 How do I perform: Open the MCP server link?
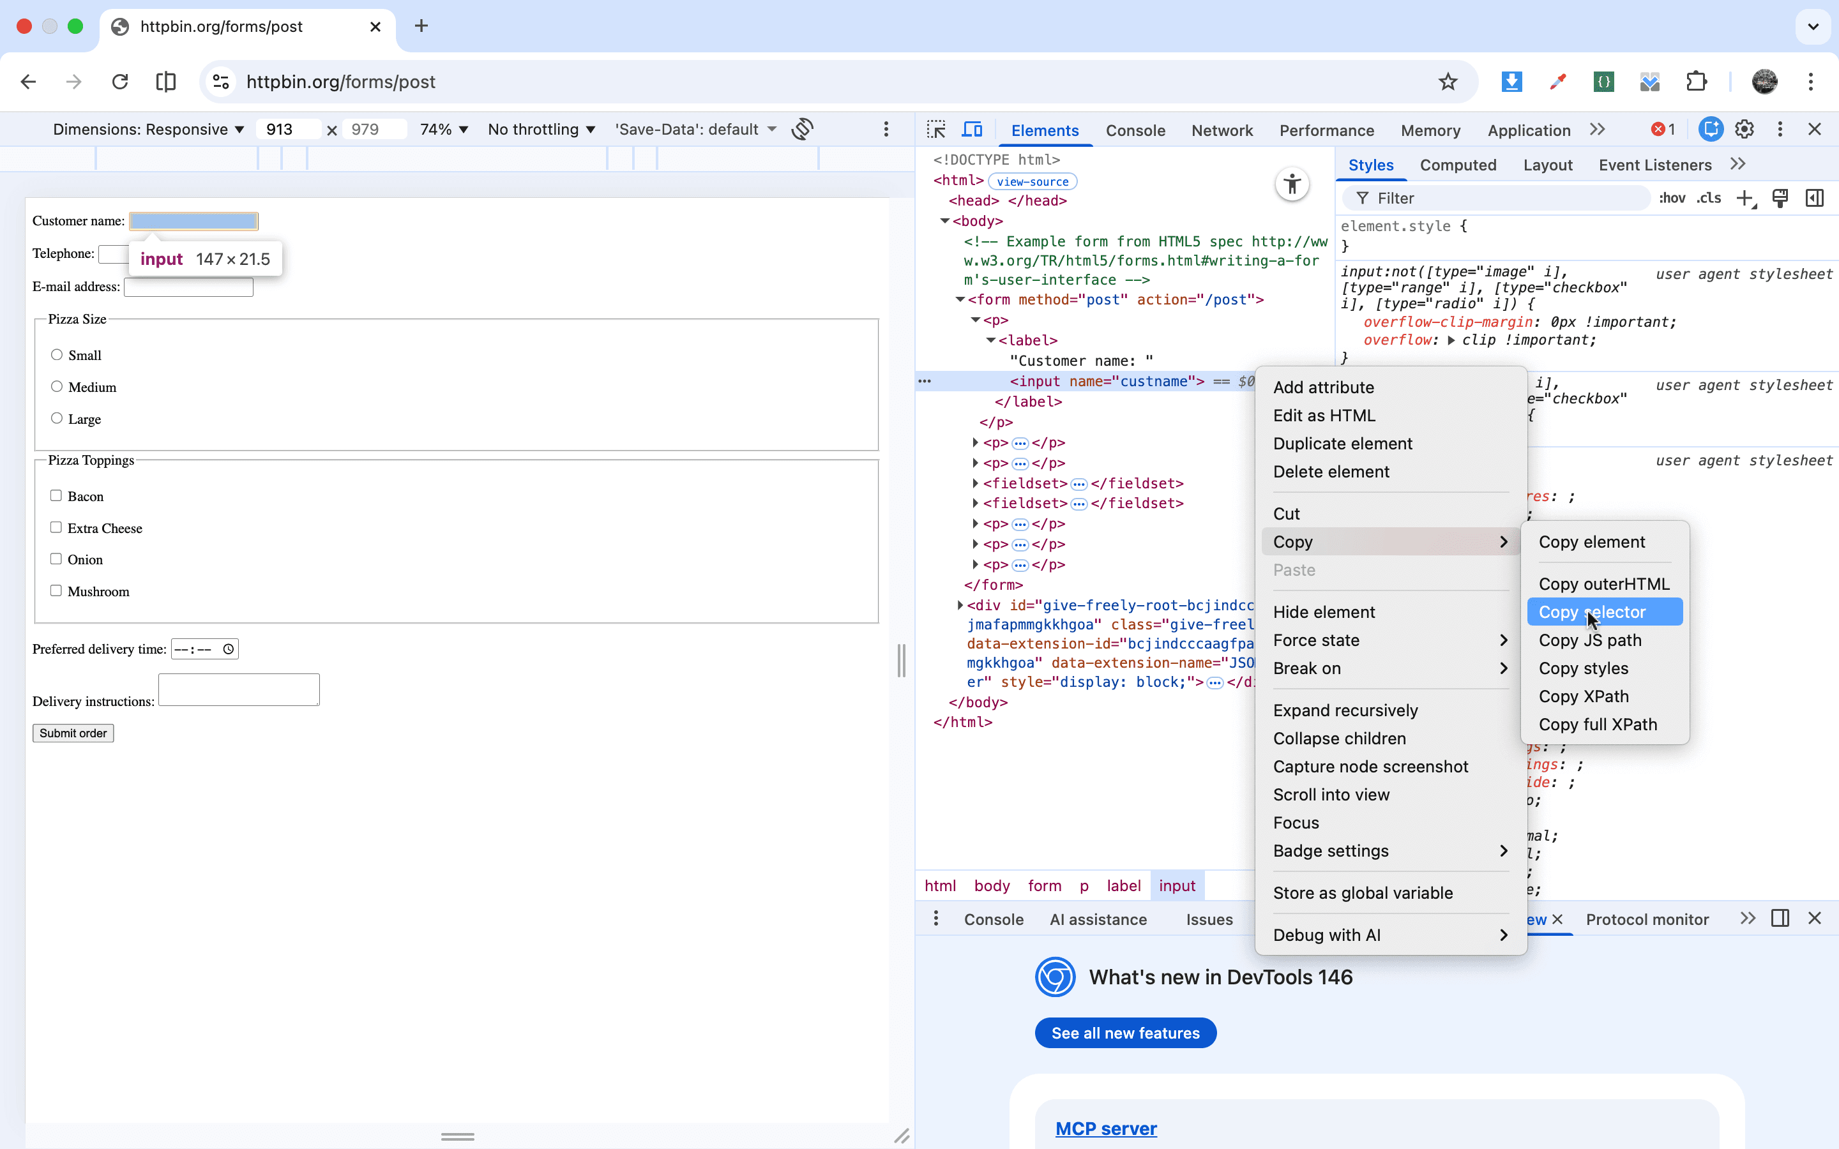[1106, 1129]
